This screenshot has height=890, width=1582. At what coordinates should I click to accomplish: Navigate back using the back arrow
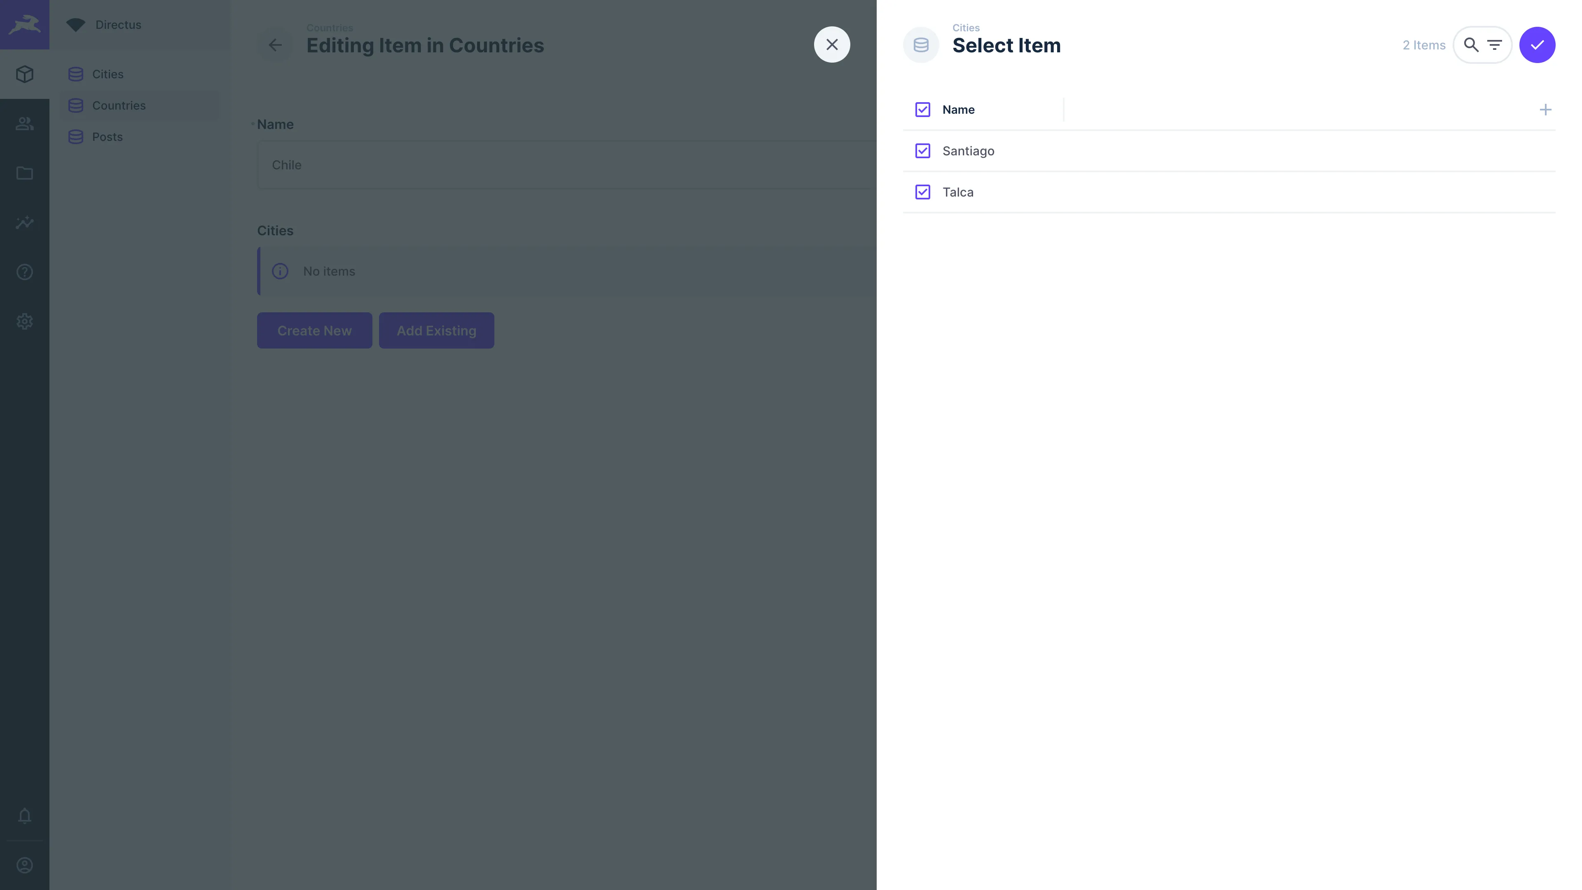pyautogui.click(x=275, y=45)
